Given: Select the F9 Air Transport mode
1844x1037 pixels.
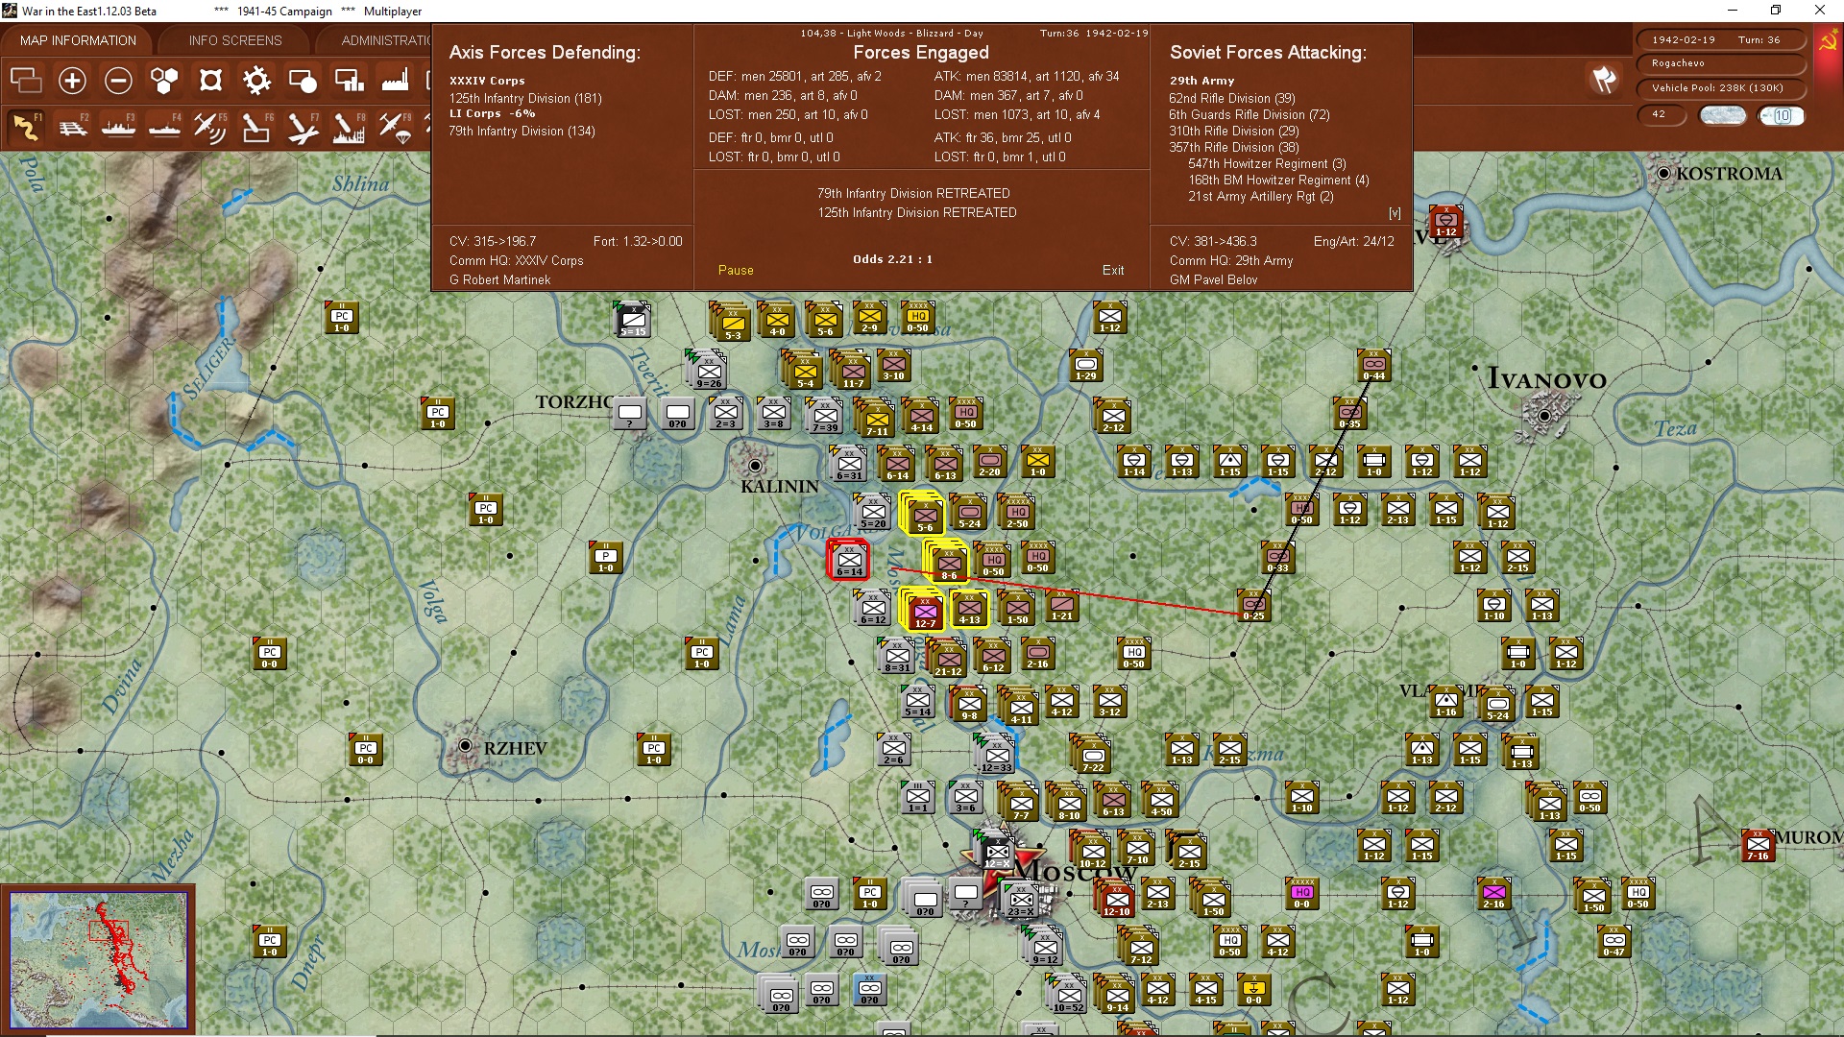Looking at the screenshot, I should pyautogui.click(x=395, y=127).
